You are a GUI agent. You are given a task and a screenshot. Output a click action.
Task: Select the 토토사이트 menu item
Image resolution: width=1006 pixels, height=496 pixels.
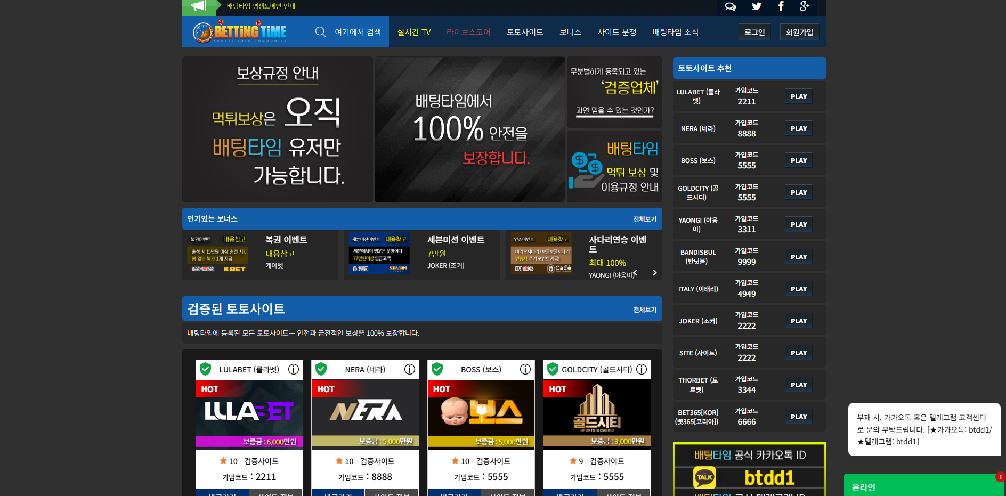click(524, 32)
